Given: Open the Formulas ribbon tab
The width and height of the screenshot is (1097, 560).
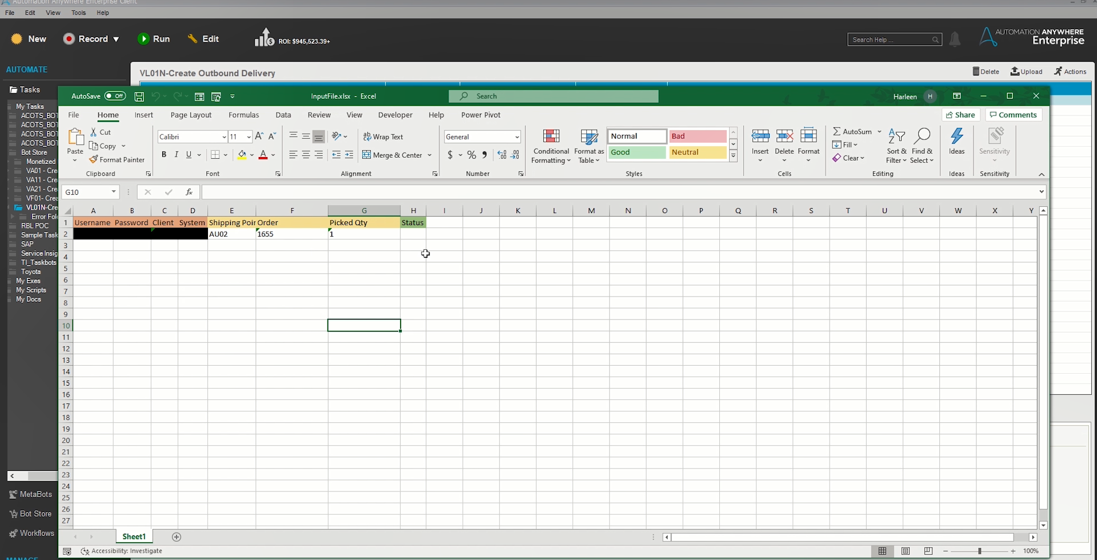Looking at the screenshot, I should click(x=243, y=115).
